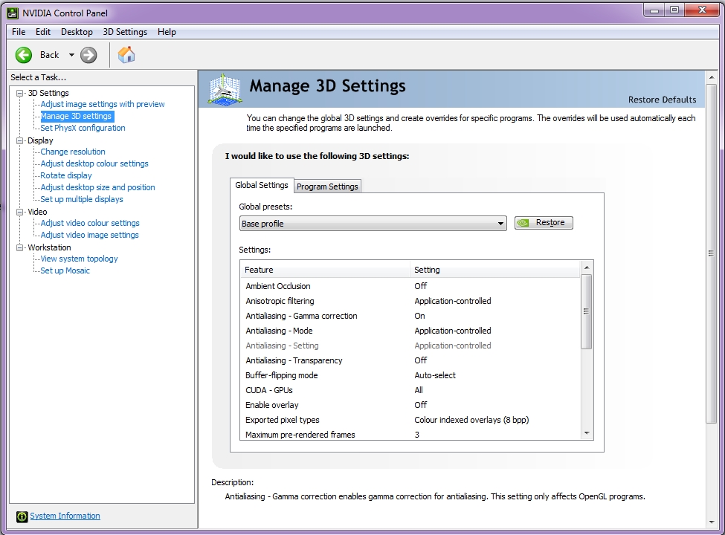Click the Auto-select value for Buffer-flipping mode

click(435, 375)
